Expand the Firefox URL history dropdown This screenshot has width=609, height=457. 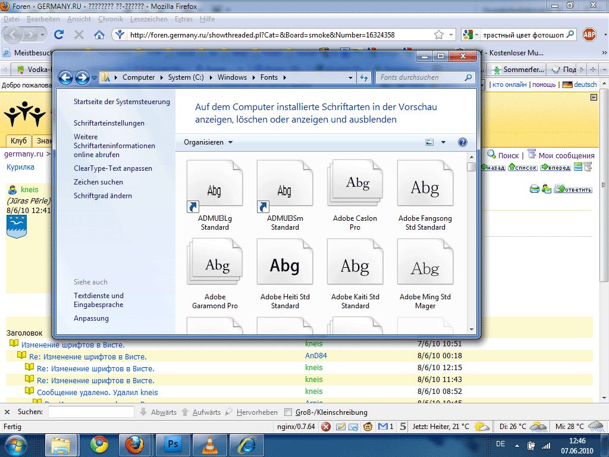(450, 35)
